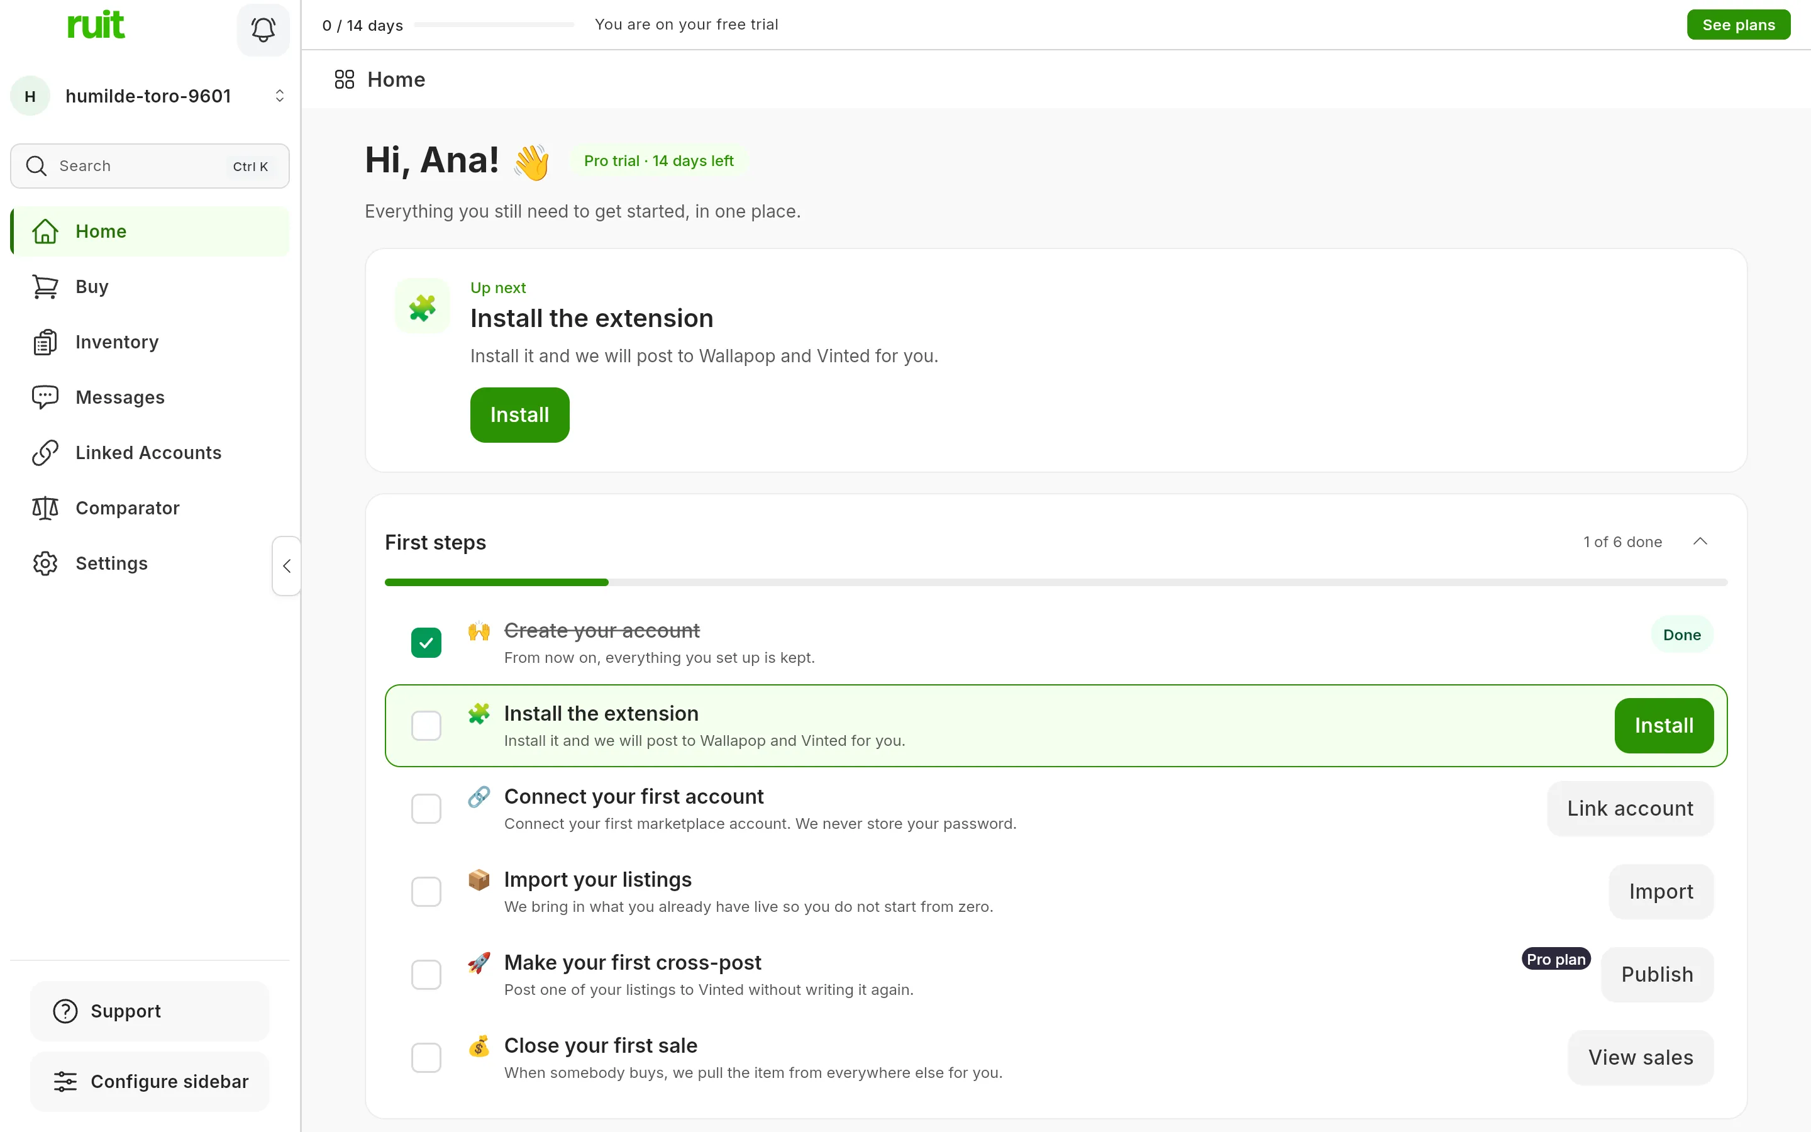Open the Buy page

pos(150,287)
